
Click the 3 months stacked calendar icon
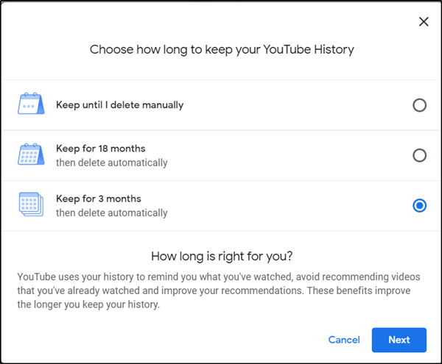(x=31, y=205)
